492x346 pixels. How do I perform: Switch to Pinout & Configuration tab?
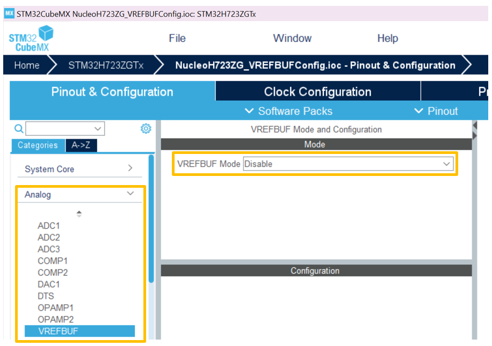pyautogui.click(x=112, y=92)
